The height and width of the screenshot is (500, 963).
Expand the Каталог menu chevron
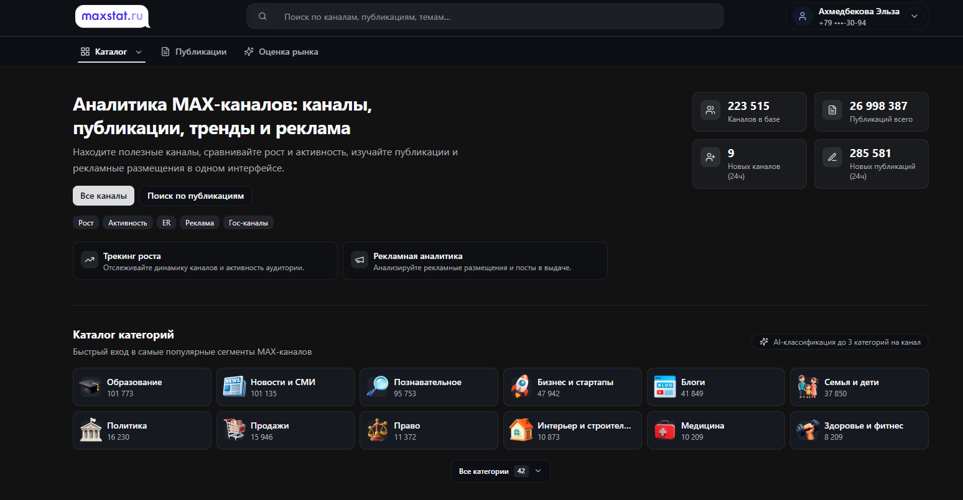pos(139,52)
